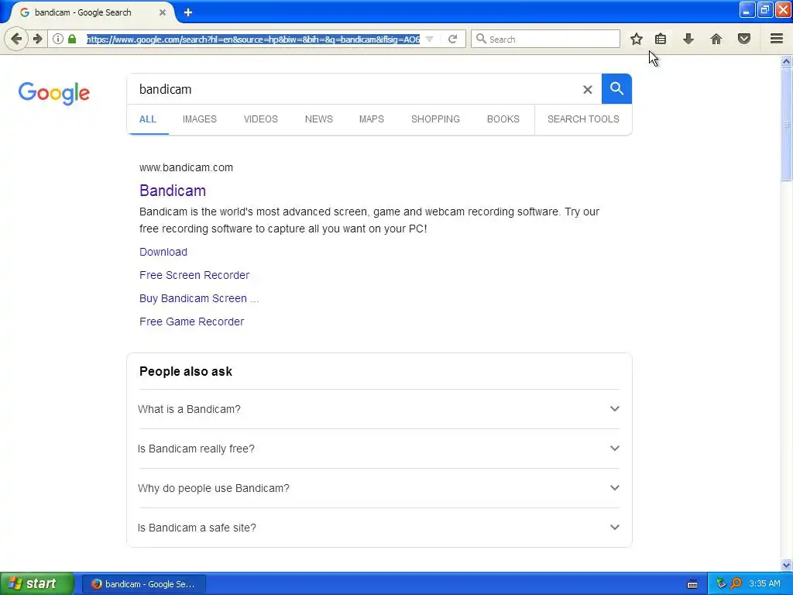Screen dimensions: 793x595
Task: Click the network tray icon
Action: click(721, 583)
